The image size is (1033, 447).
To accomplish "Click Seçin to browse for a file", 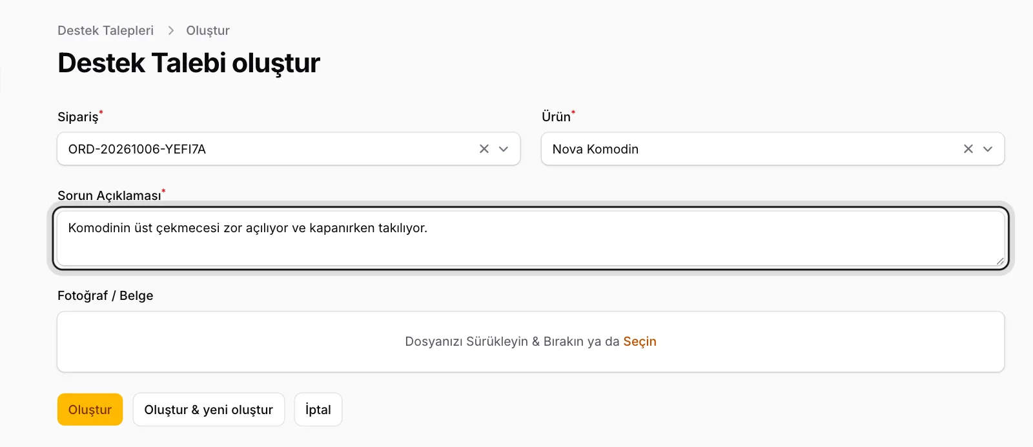I will point(640,341).
